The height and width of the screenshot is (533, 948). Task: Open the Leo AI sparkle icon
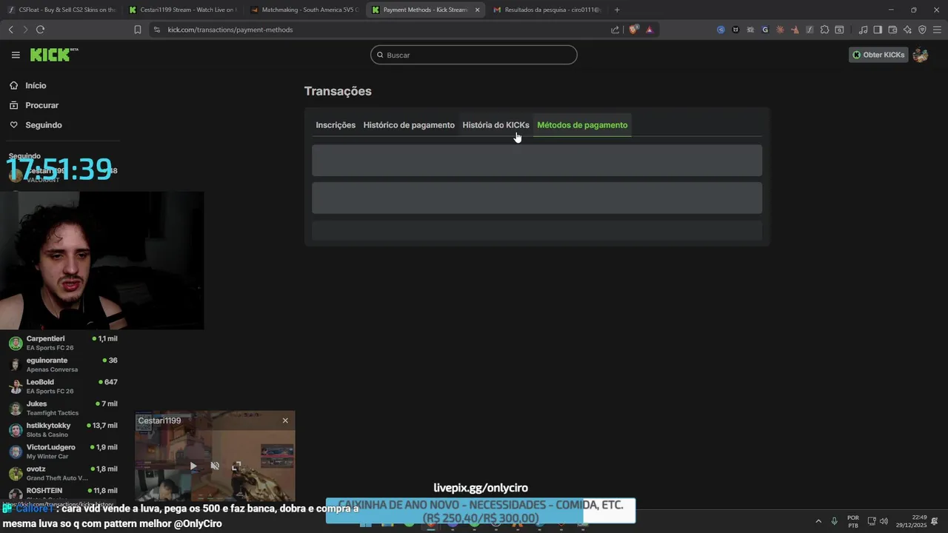[x=907, y=30]
